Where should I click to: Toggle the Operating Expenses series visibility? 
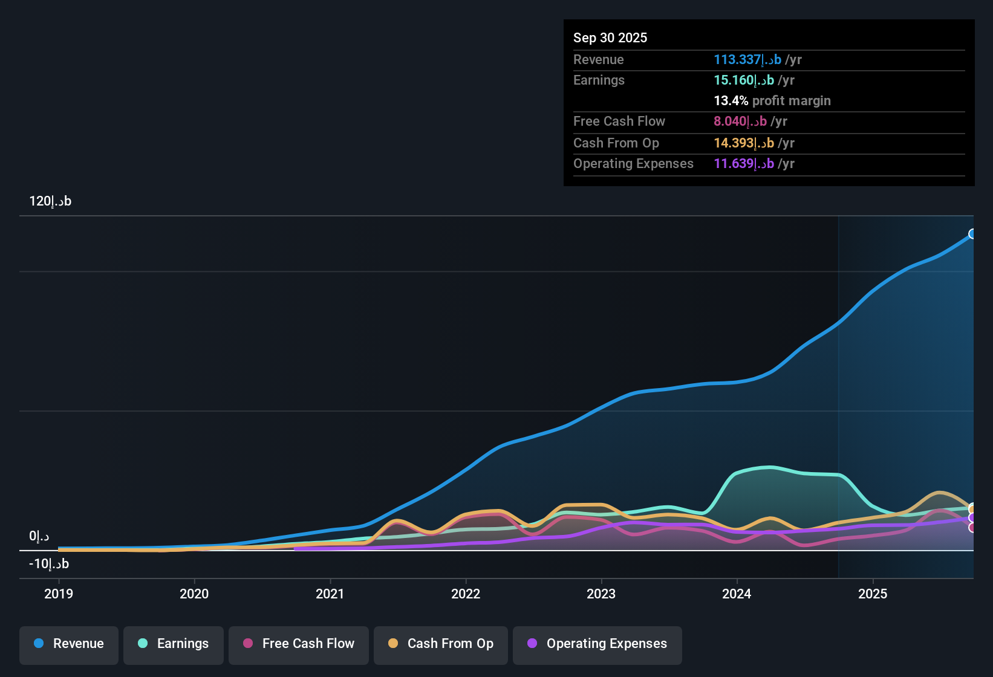click(x=597, y=644)
